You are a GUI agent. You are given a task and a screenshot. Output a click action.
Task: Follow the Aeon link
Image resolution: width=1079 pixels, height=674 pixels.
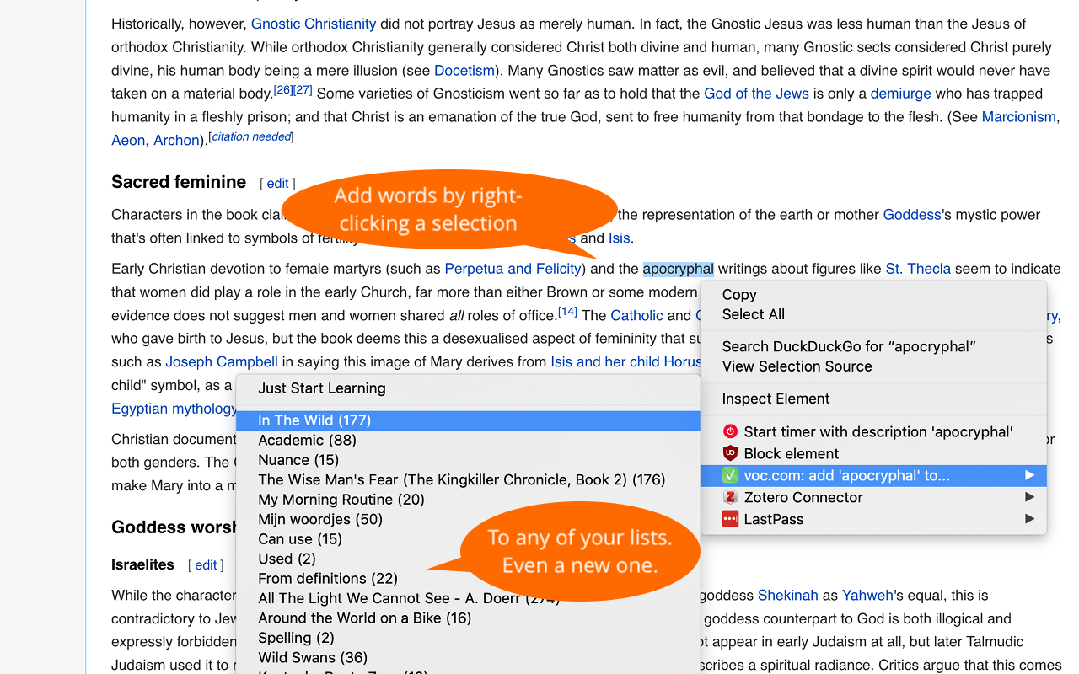pos(128,141)
